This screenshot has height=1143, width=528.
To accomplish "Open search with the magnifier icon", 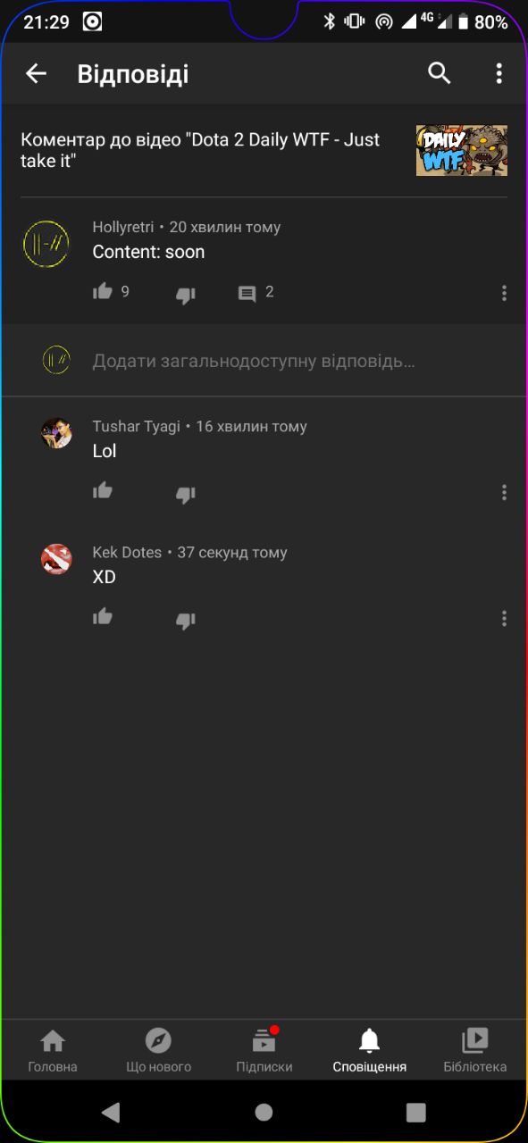I will pyautogui.click(x=439, y=74).
